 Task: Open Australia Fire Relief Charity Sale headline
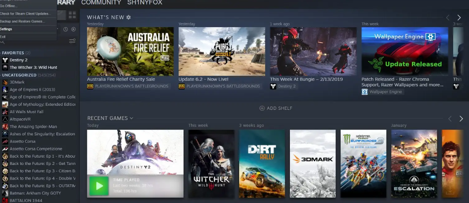pos(121,79)
